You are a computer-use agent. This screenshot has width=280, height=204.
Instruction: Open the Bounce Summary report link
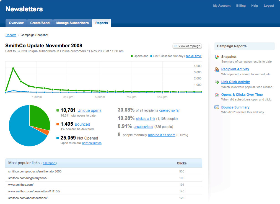pos(235,107)
